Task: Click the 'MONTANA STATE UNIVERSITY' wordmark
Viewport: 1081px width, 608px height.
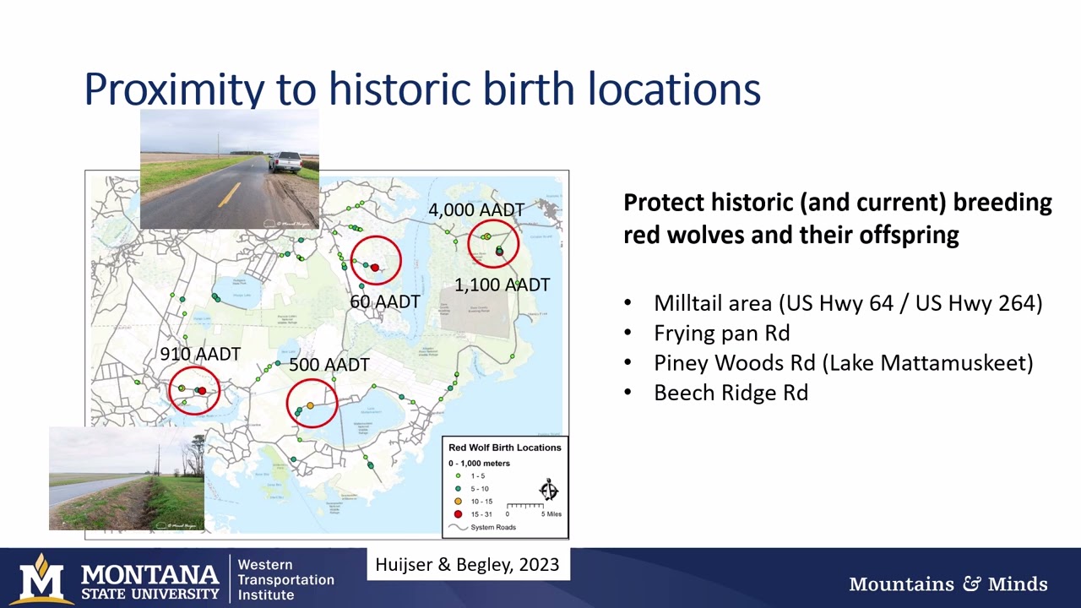Action: point(150,581)
